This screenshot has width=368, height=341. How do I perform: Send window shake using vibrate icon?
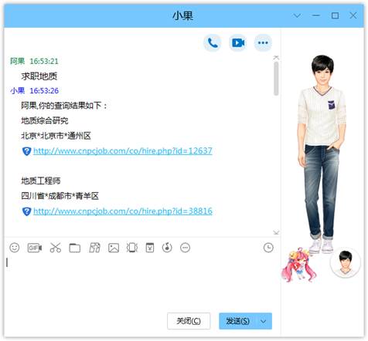coord(132,248)
